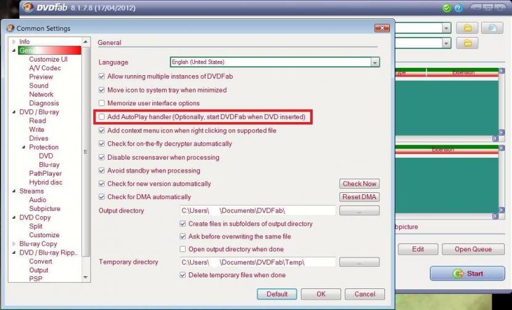
Task: Collapse the DVD / Blu-ray tree node
Action: click(x=14, y=112)
